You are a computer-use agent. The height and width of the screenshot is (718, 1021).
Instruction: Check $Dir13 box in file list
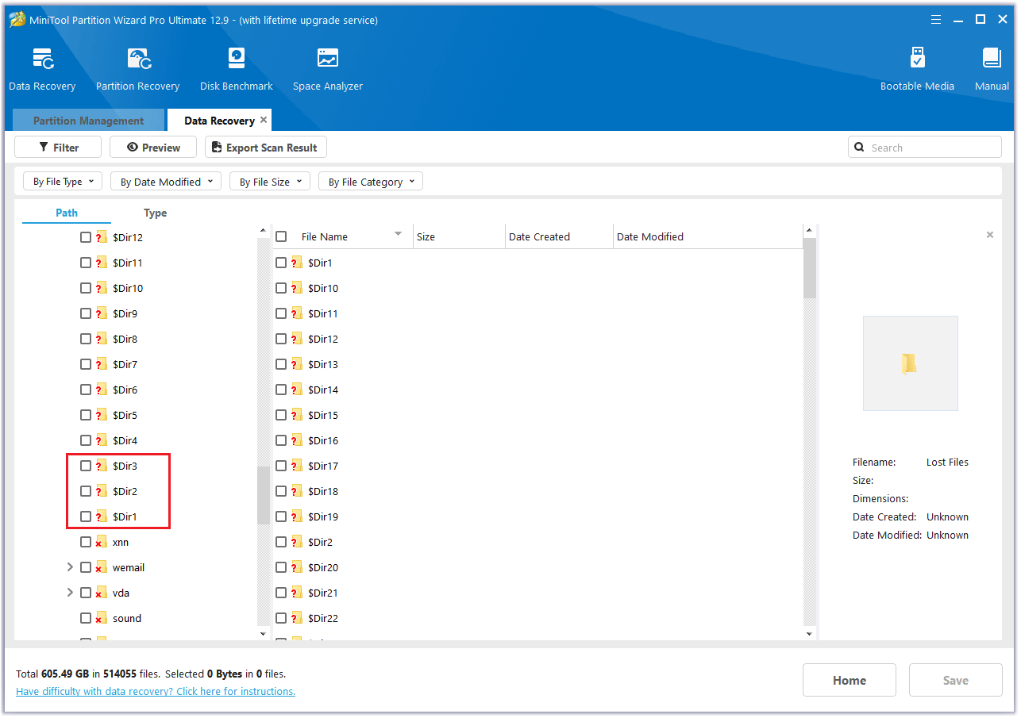click(x=281, y=364)
